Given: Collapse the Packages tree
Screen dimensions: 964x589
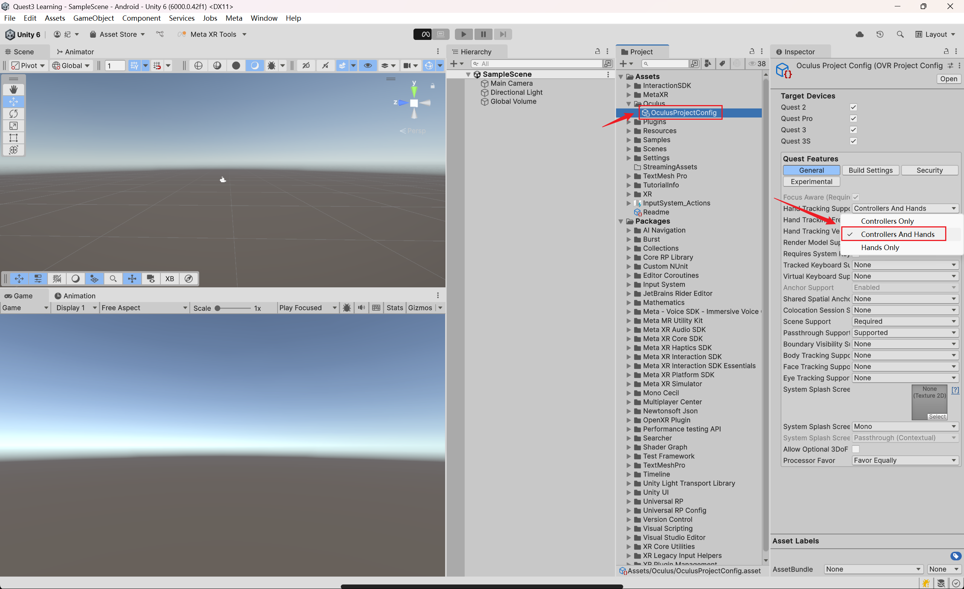Looking at the screenshot, I should 621,221.
